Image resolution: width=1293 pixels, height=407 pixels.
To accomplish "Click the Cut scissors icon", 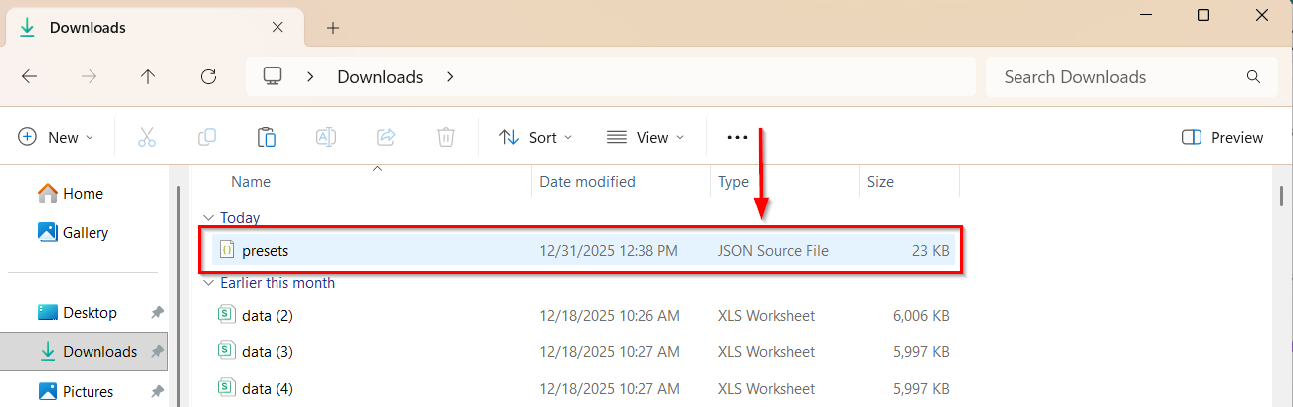I will click(147, 137).
